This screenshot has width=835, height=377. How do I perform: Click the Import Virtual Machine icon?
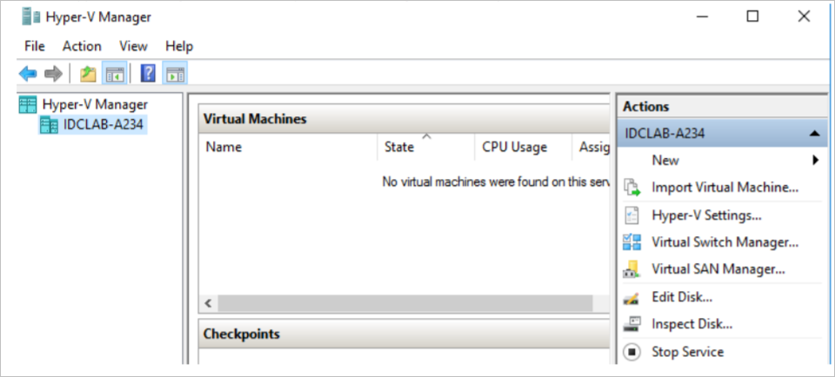coord(632,188)
